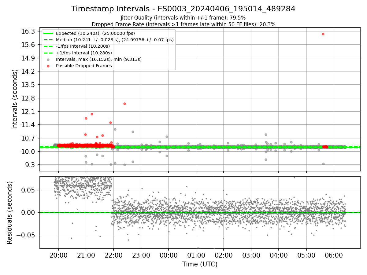Click the 'Intervals (seconds)' y-axis label
367x275 pixels.
[x=15, y=99]
